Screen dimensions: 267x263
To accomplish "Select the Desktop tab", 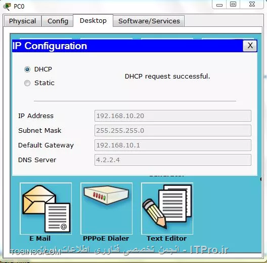I will pos(93,21).
